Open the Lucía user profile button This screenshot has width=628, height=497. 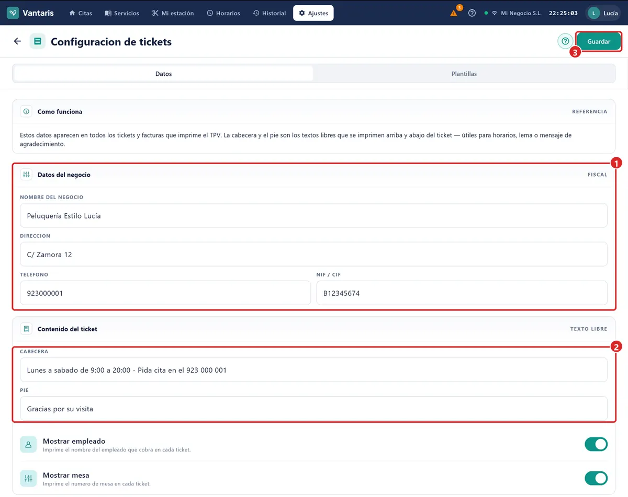click(x=603, y=13)
